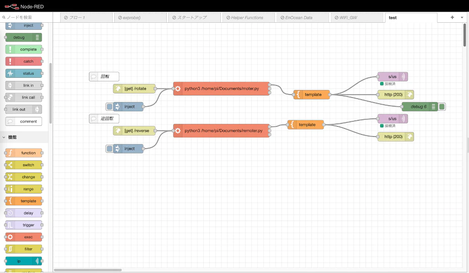Select the upper s/us websocket node
Screen dimensions: 469x273
coord(392,77)
